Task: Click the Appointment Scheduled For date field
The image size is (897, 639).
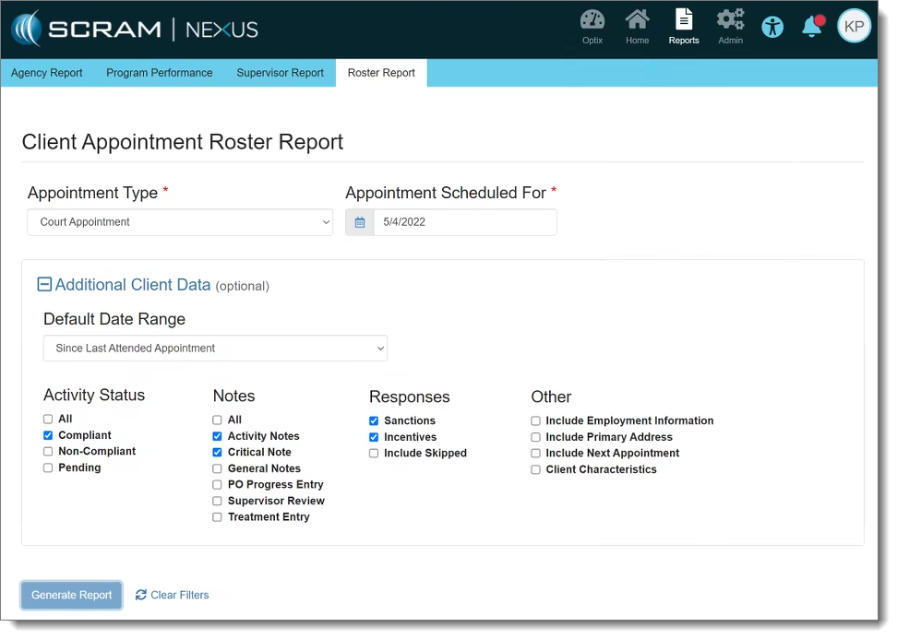Action: pos(464,222)
